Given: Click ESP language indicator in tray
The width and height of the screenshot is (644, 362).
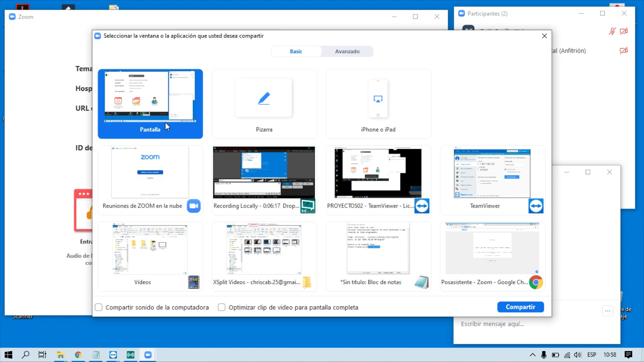Looking at the screenshot, I should pyautogui.click(x=592, y=355).
